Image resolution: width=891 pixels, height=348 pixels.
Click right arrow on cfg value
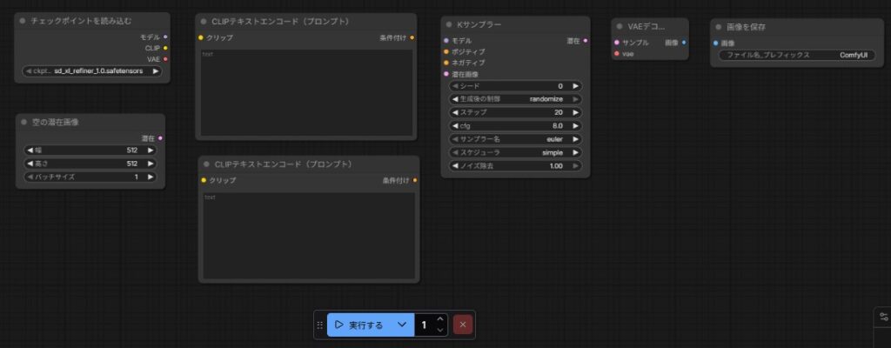coord(575,125)
